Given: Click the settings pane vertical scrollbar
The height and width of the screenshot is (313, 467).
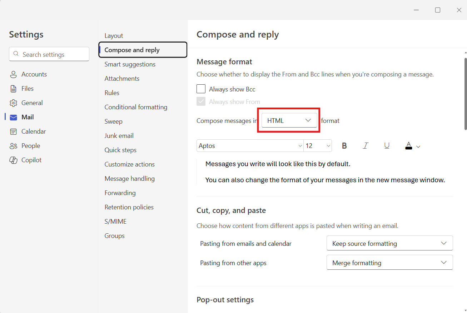Looking at the screenshot, I should [x=465, y=94].
